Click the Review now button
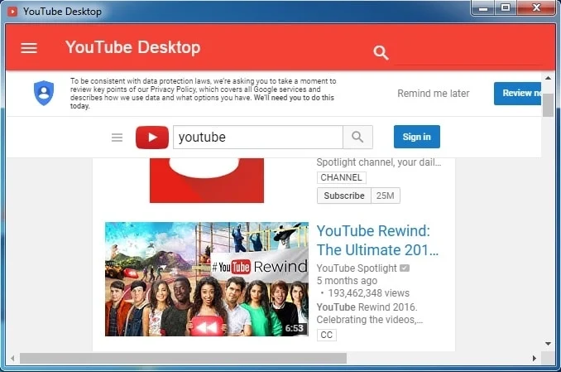Screen dimensions: 561x372 (518, 93)
